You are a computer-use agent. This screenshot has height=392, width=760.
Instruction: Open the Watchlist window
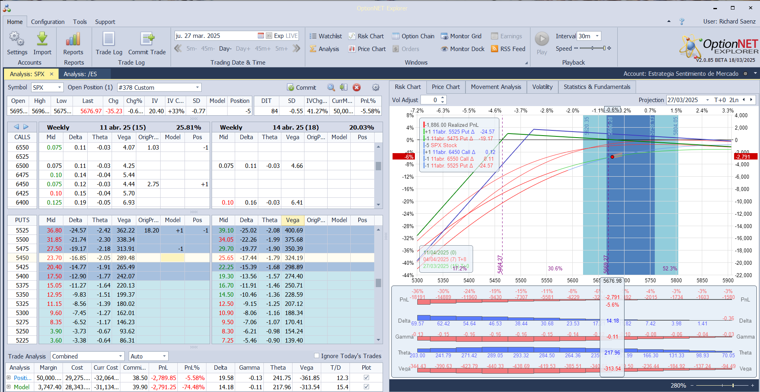click(x=326, y=36)
